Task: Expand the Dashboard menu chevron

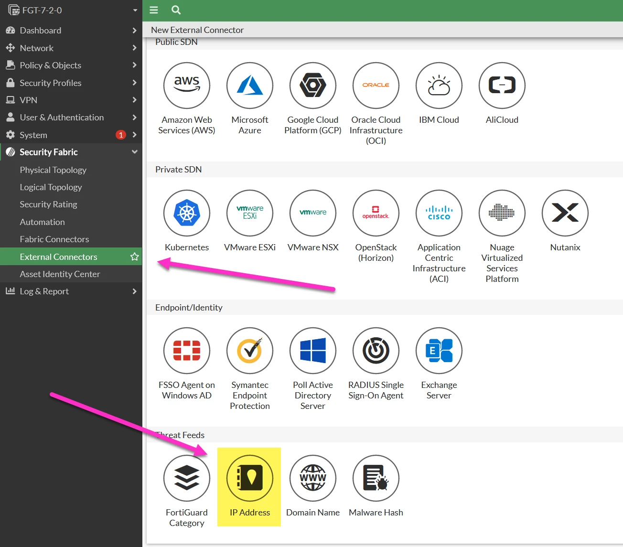Action: pos(134,31)
